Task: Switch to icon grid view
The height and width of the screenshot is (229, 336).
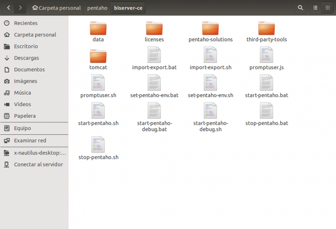Action: pyautogui.click(x=328, y=8)
